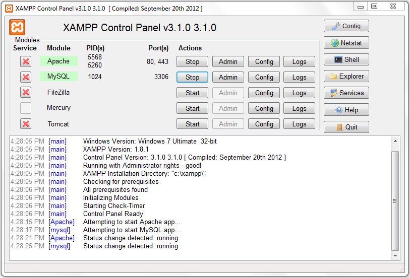410x278 pixels.
Task: Open Tomcat Config options
Action: pyautogui.click(x=264, y=124)
